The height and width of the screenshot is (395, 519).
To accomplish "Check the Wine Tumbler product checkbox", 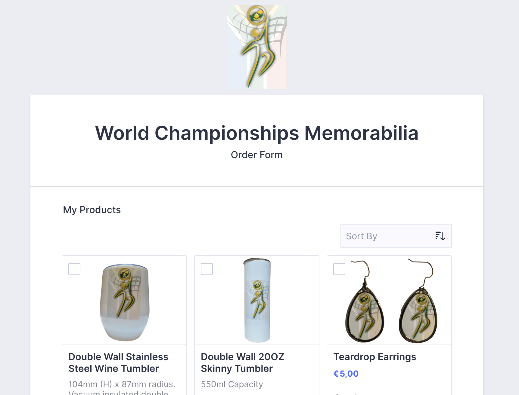I will [x=74, y=269].
